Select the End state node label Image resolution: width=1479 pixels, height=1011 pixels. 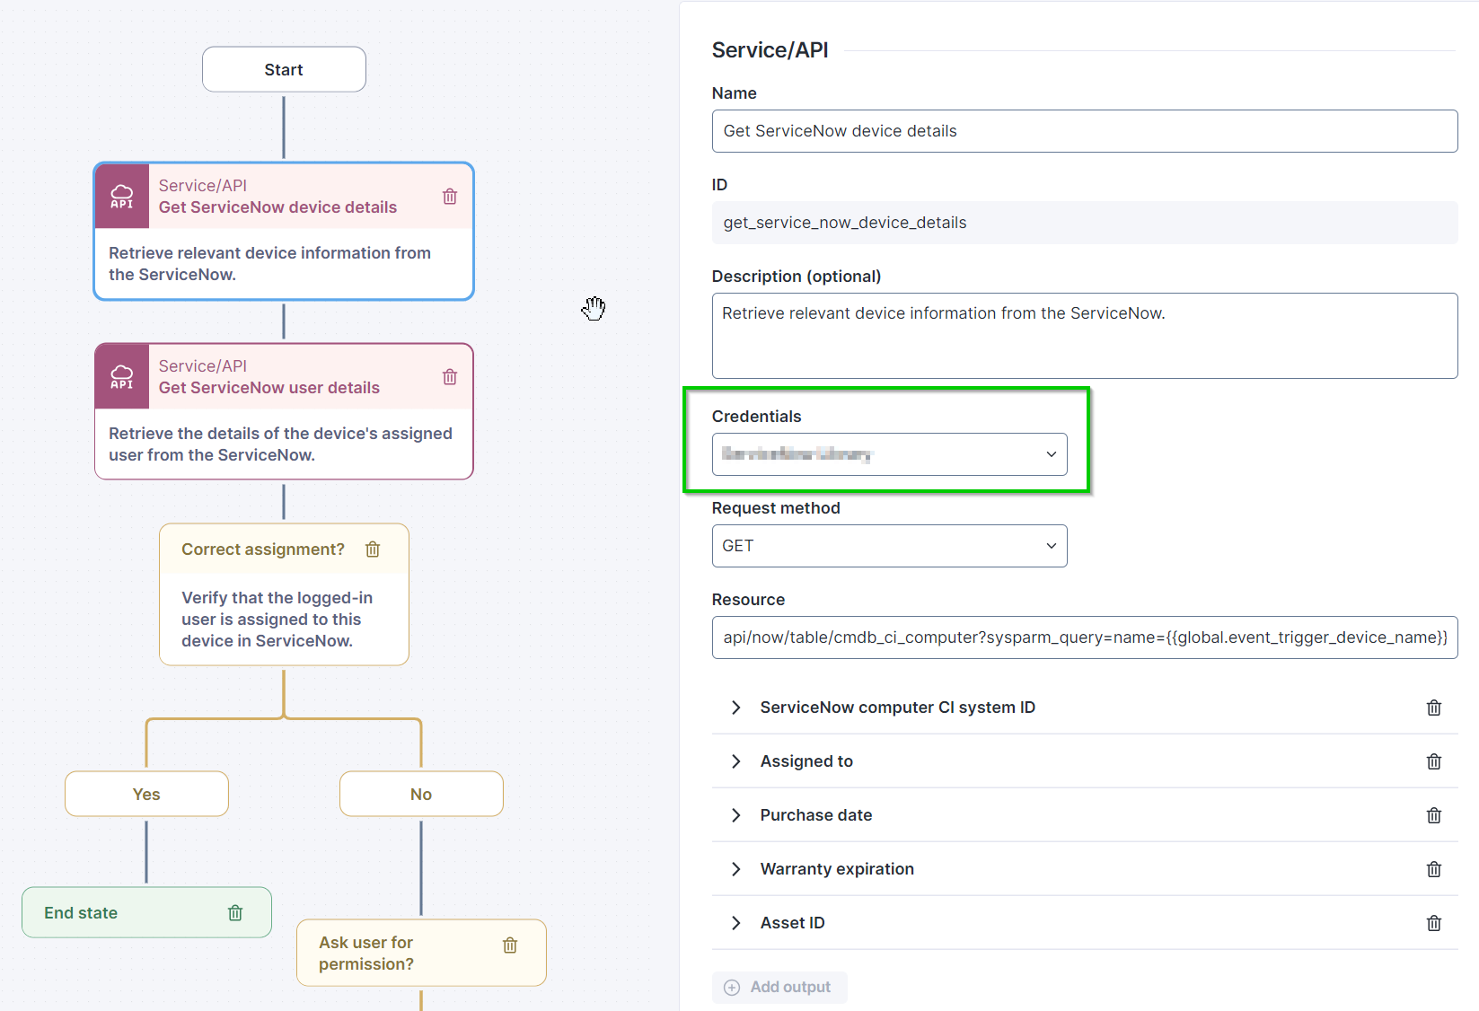point(81,912)
